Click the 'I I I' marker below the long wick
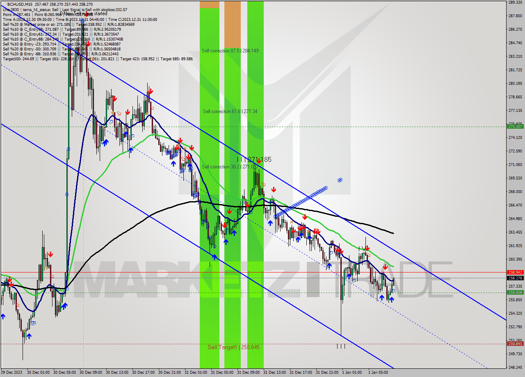The image size is (525, 377). [341, 347]
